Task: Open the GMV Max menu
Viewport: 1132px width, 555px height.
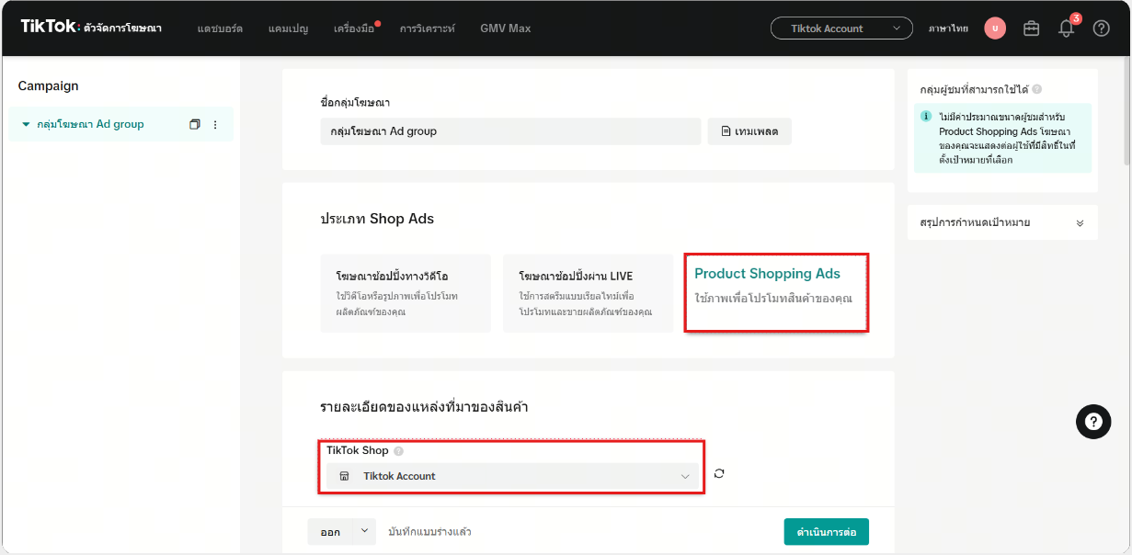Action: coord(505,28)
